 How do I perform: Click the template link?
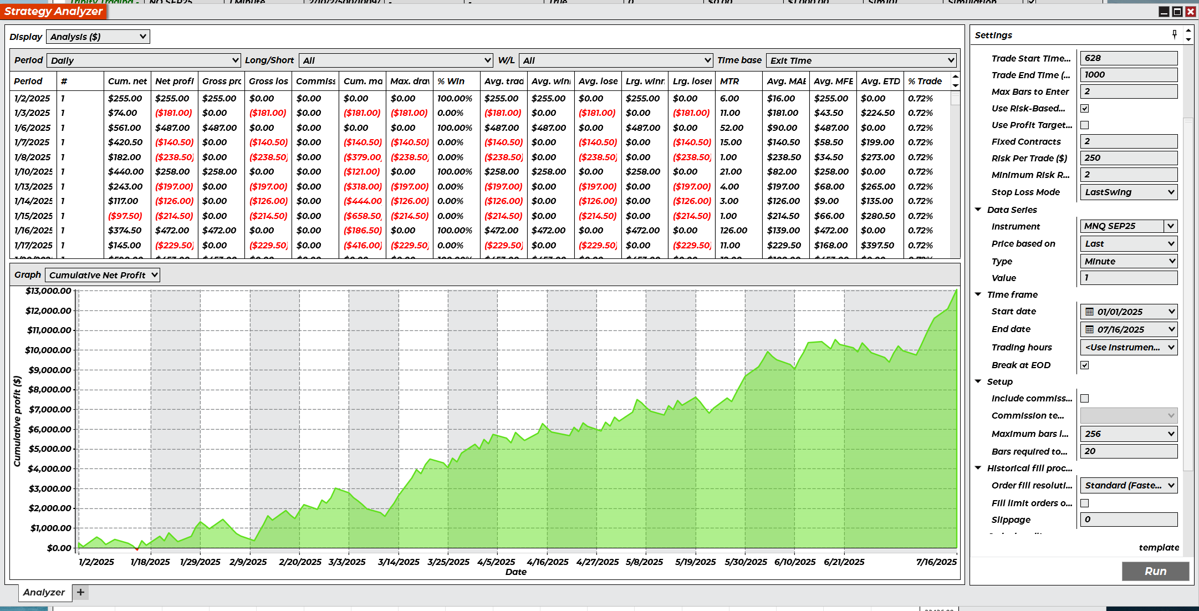coord(1159,547)
